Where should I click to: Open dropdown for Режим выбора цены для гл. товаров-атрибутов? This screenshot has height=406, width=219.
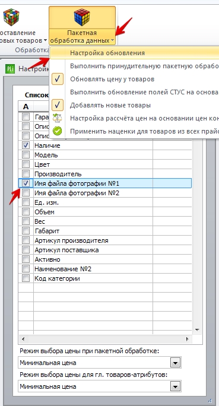tap(175, 386)
